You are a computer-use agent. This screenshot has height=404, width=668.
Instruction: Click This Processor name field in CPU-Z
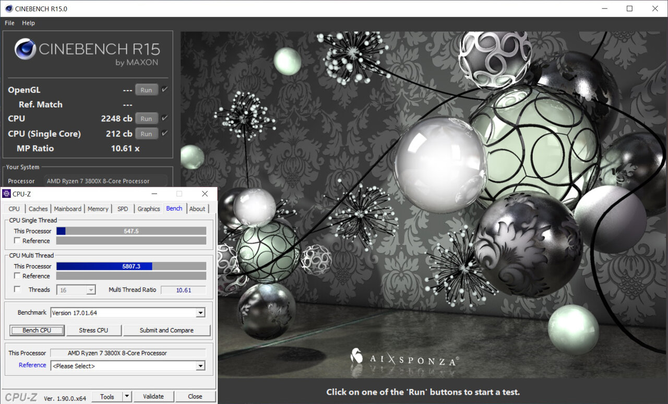point(128,353)
